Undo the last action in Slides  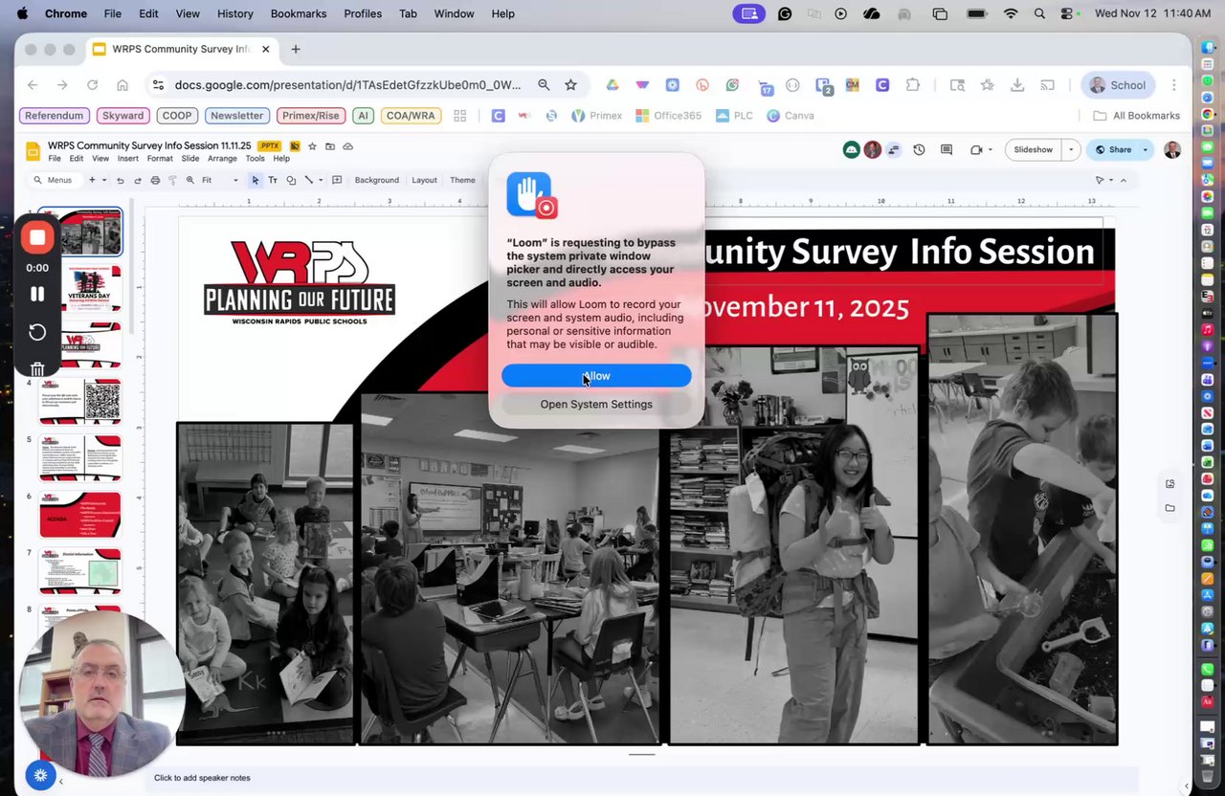click(x=120, y=180)
